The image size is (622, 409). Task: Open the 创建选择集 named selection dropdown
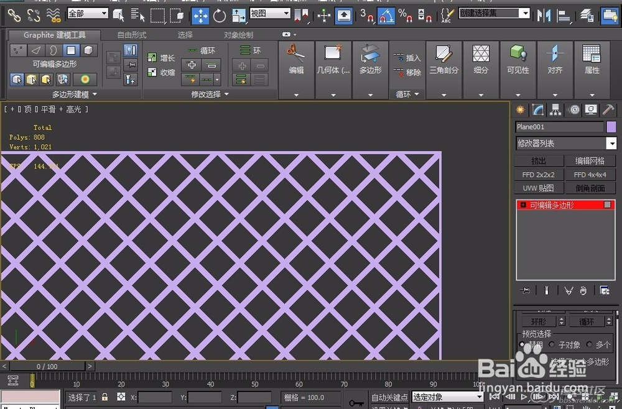[494, 13]
